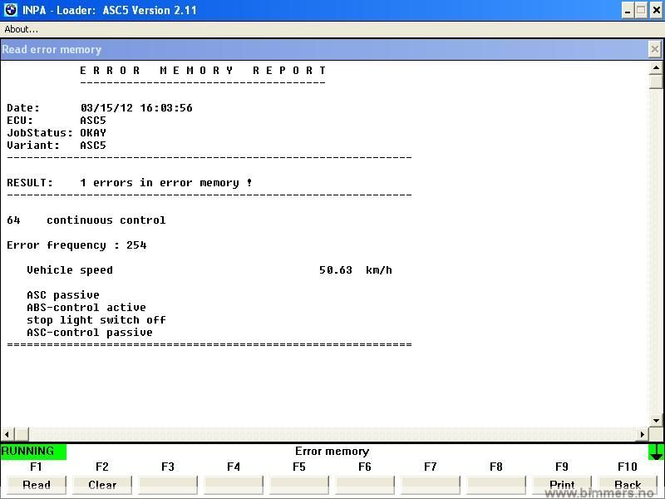The width and height of the screenshot is (665, 499).
Task: Click the blank F8 button
Action: 496,485
